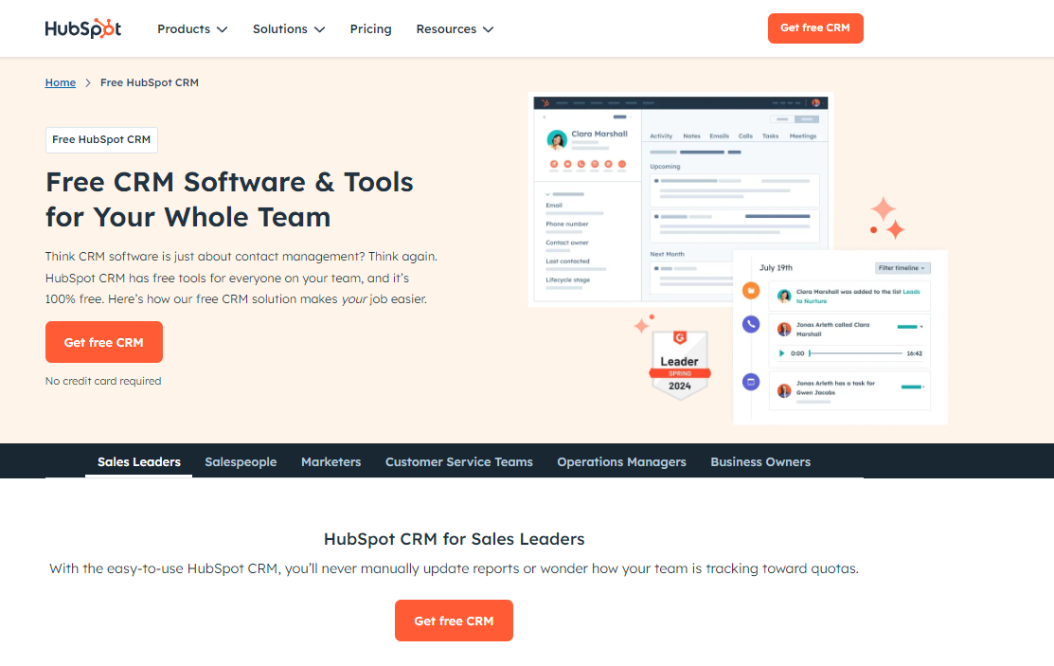Click the Activity tab in CRM illustration
The width and height of the screenshot is (1054, 666).
click(x=661, y=135)
